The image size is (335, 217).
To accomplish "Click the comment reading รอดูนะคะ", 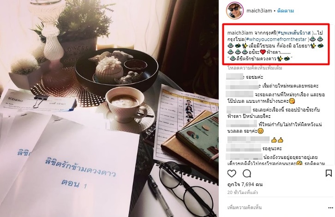I will [x=272, y=148].
